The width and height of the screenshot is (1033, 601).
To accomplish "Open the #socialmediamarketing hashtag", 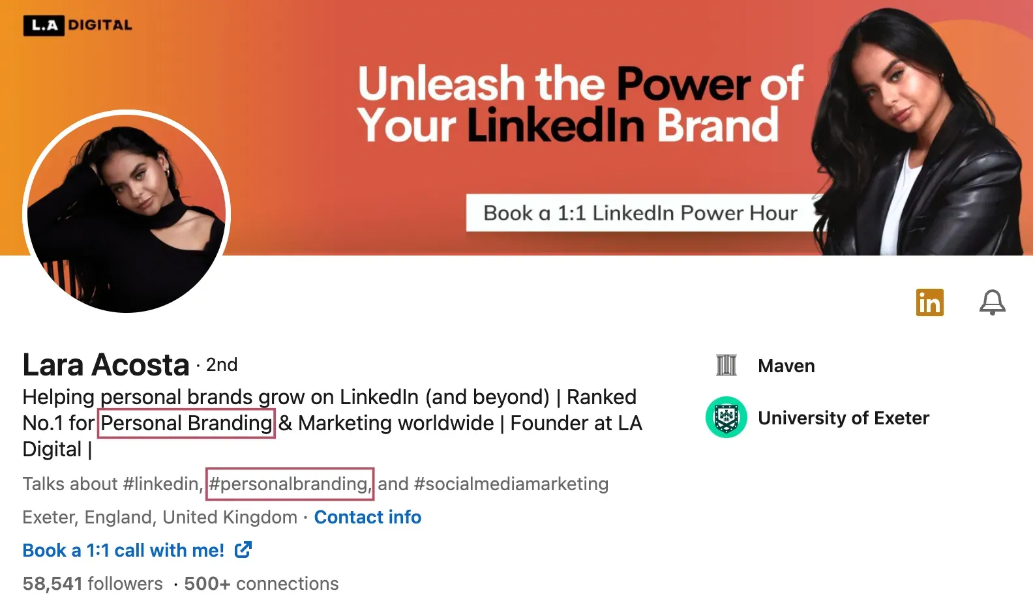I will [x=511, y=484].
